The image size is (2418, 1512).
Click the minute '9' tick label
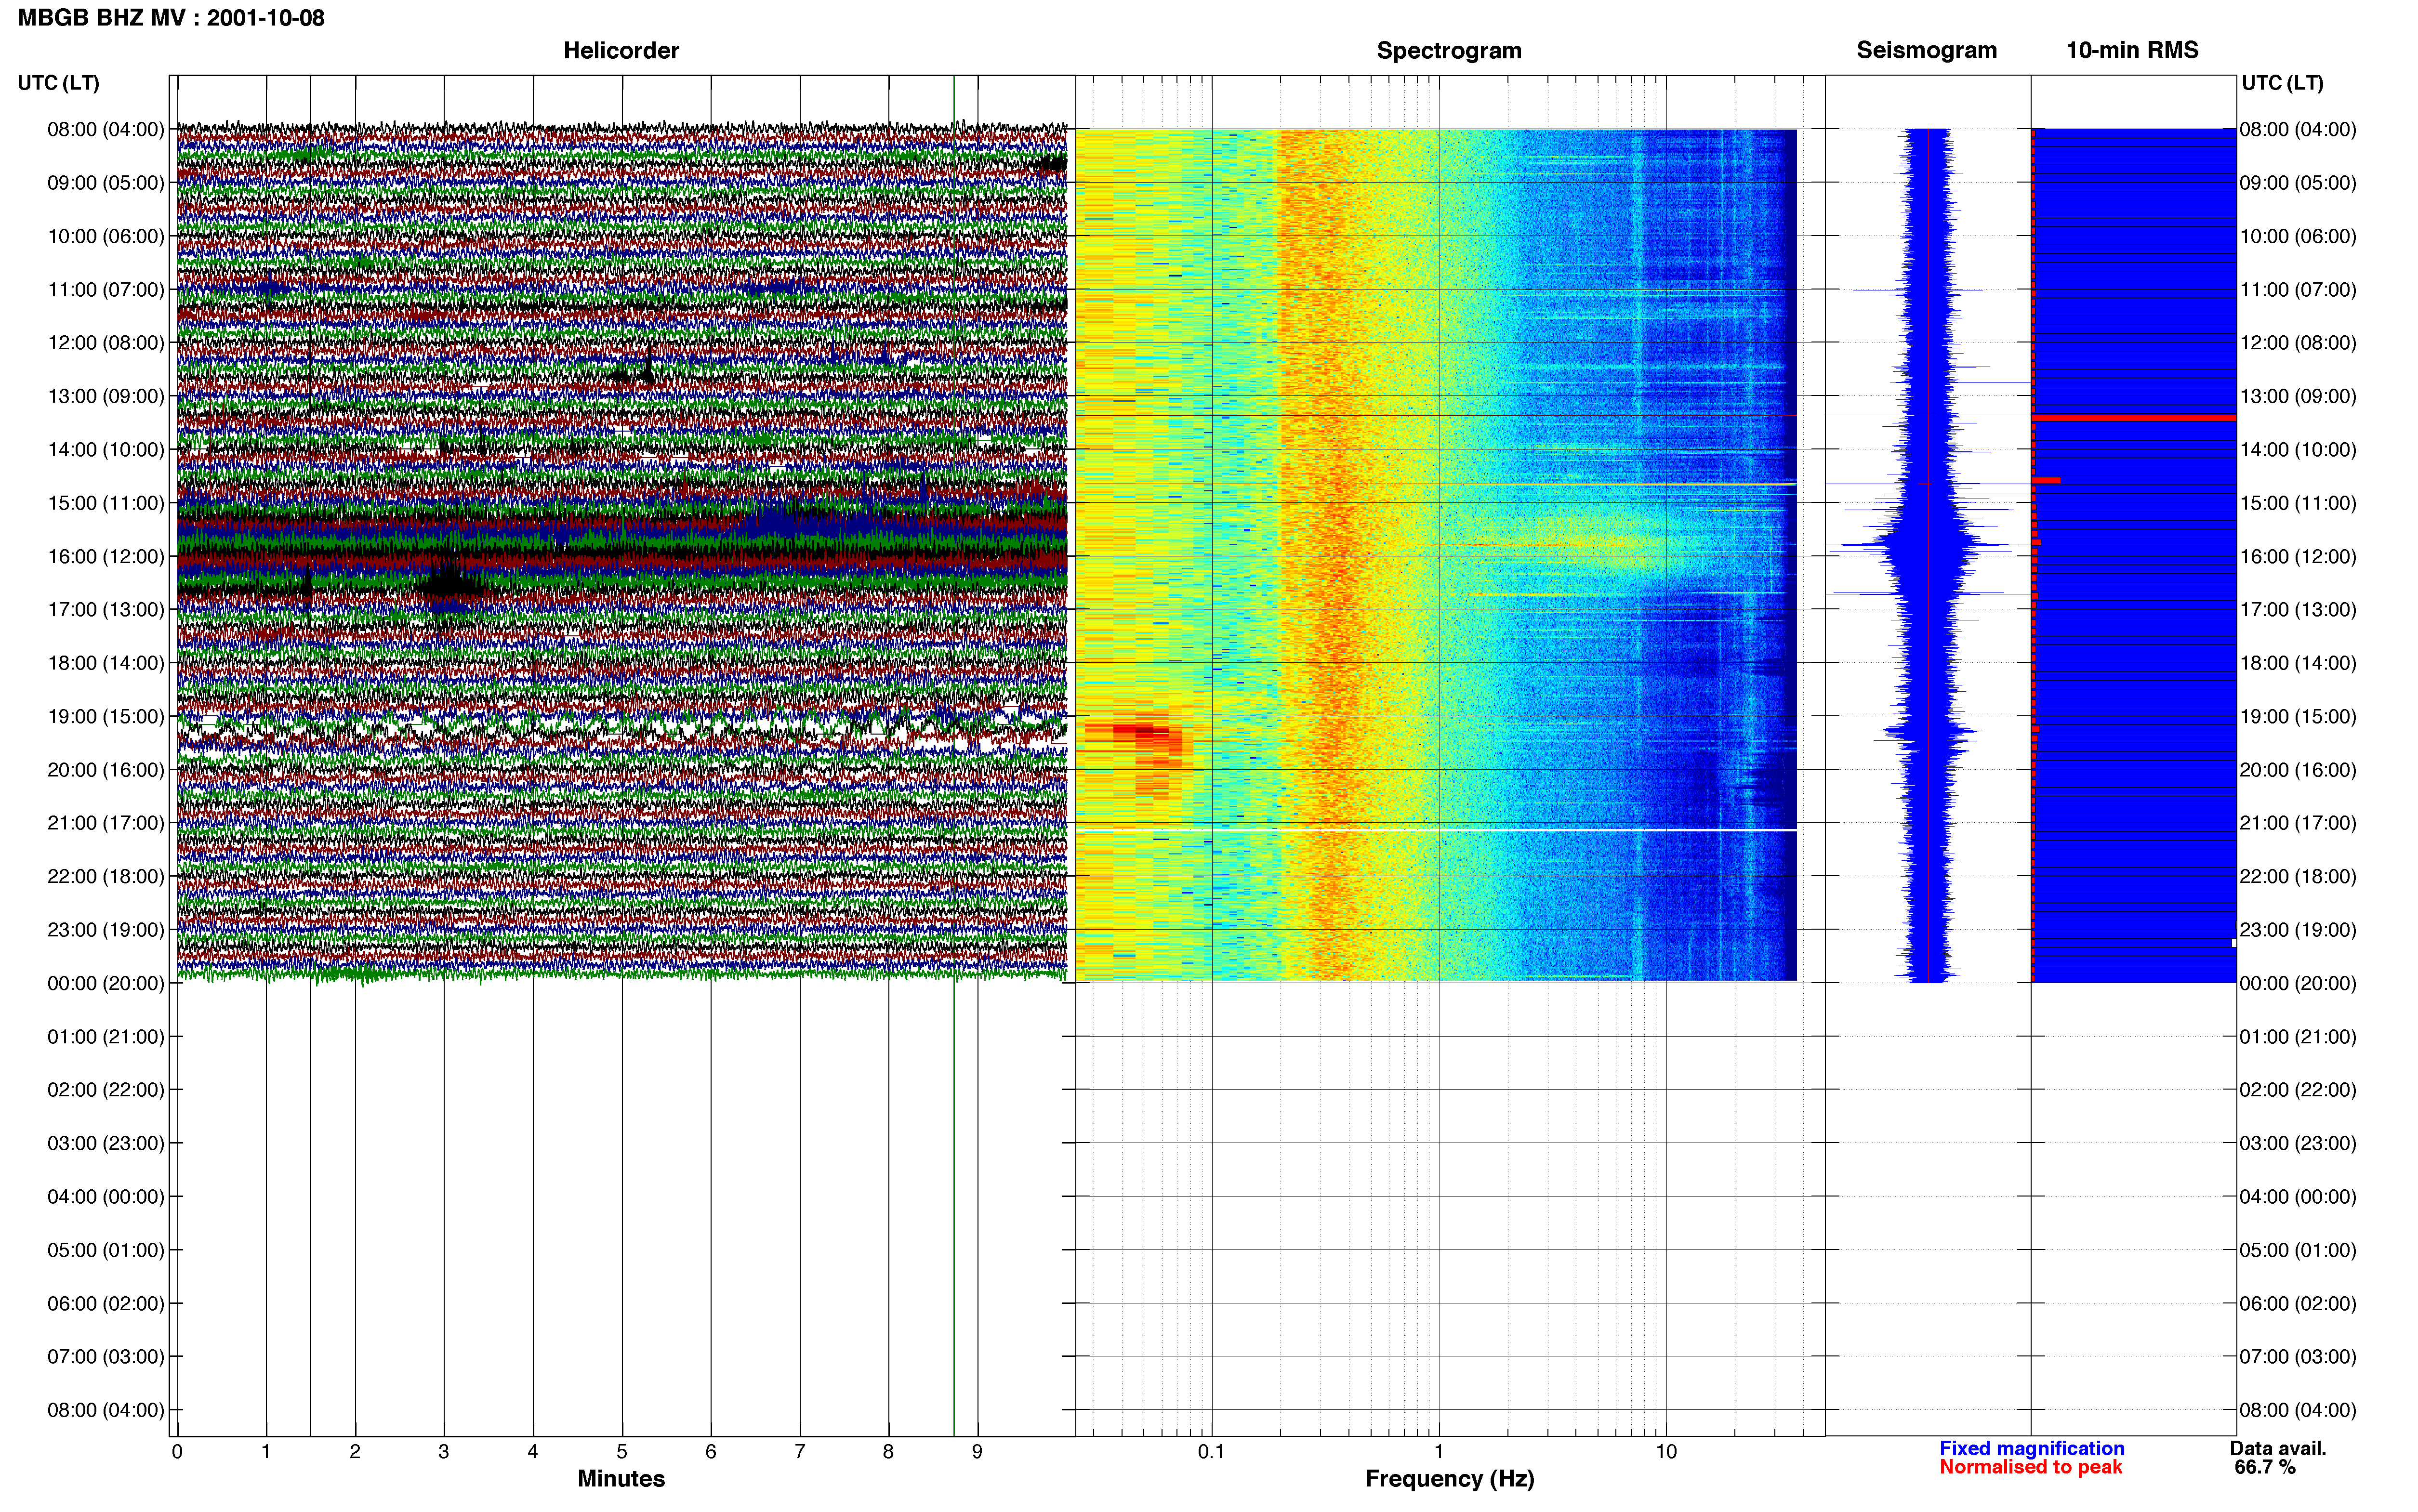point(977,1452)
